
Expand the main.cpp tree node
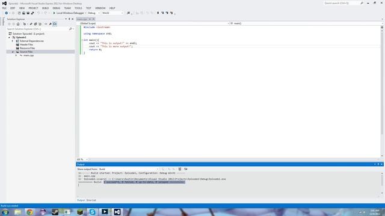pos(16,55)
